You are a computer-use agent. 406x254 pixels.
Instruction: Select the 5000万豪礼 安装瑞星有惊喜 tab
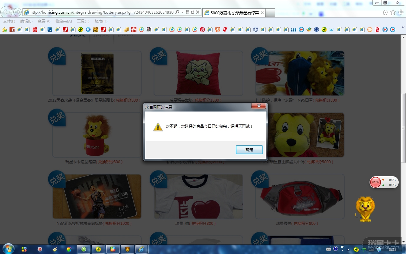click(234, 13)
